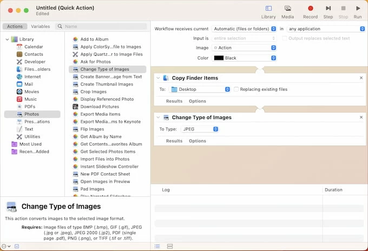Open the Desktop destination dropdown
This screenshot has width=368, height=251.
click(200, 89)
